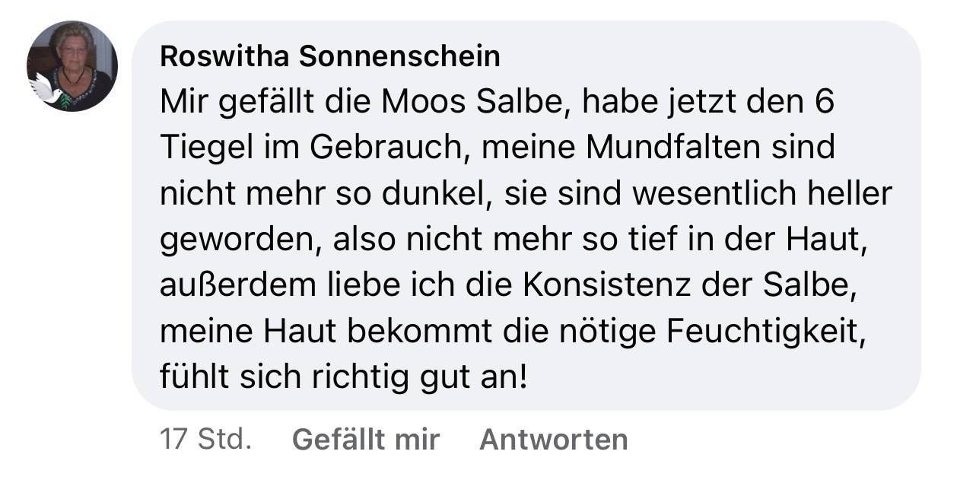Open Roswitha Sonnenschein's round profile picture
Viewport: 976px width, 480px height.
pyautogui.click(x=72, y=66)
